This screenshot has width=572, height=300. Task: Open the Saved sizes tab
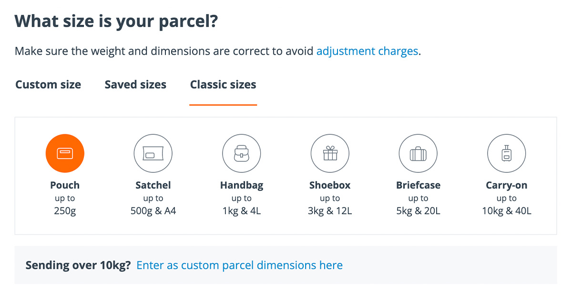coord(135,84)
